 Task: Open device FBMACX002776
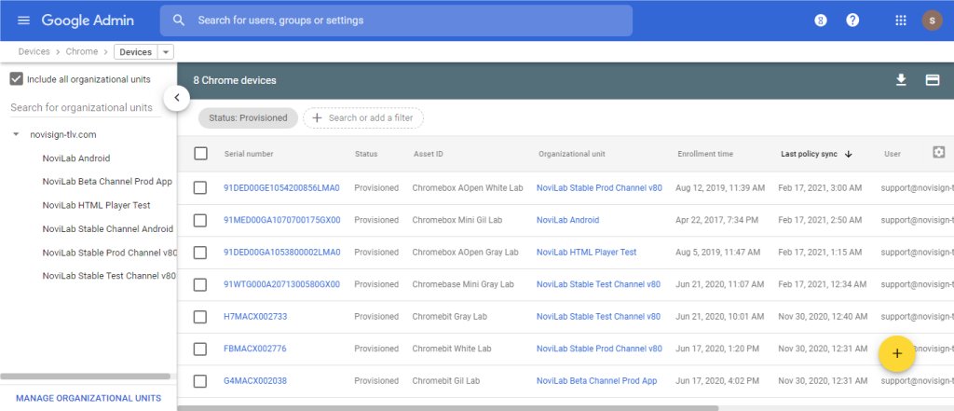coord(255,349)
